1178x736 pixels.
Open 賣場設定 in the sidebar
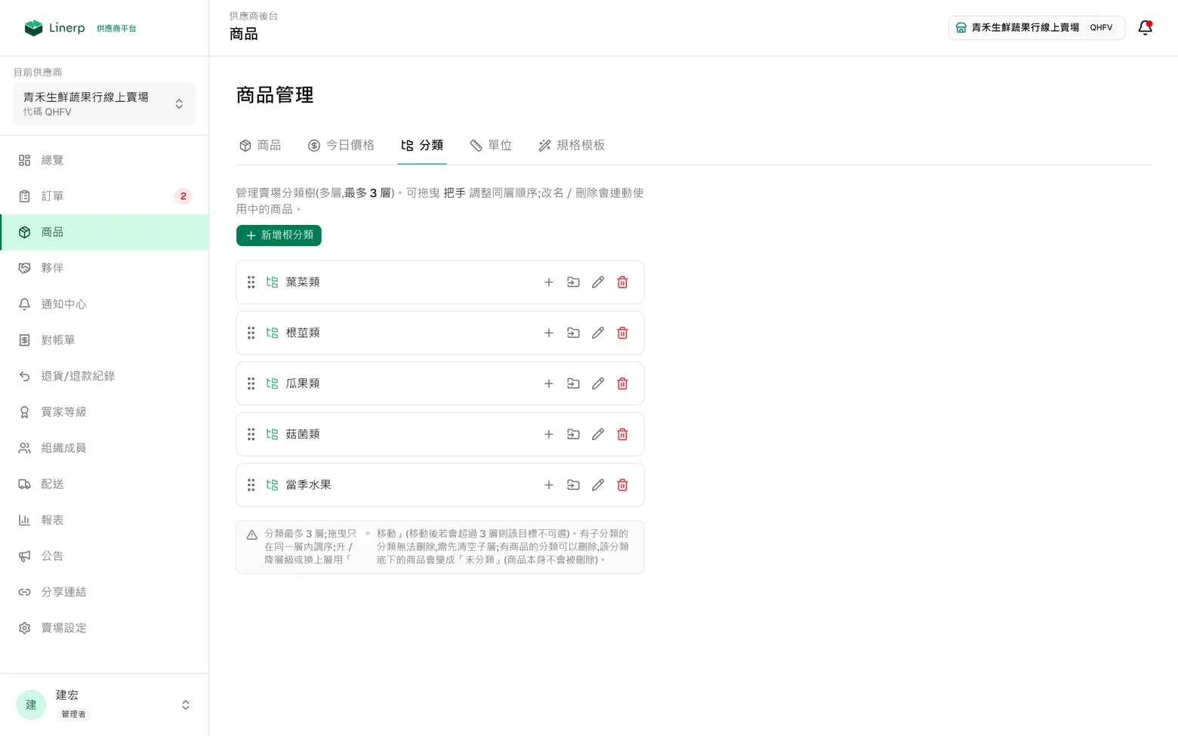coord(104,628)
